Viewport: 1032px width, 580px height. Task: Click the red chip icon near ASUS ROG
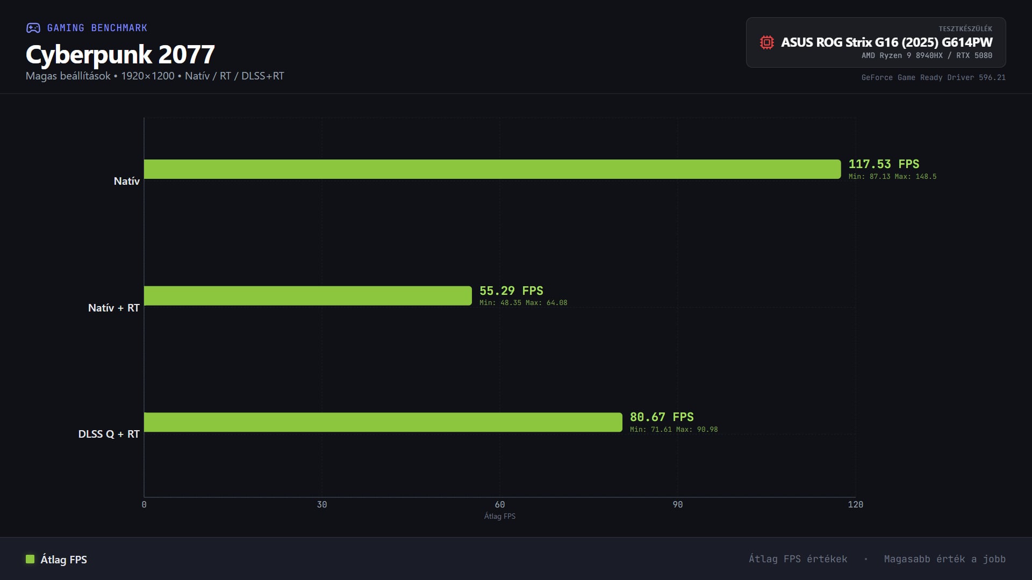click(766, 42)
